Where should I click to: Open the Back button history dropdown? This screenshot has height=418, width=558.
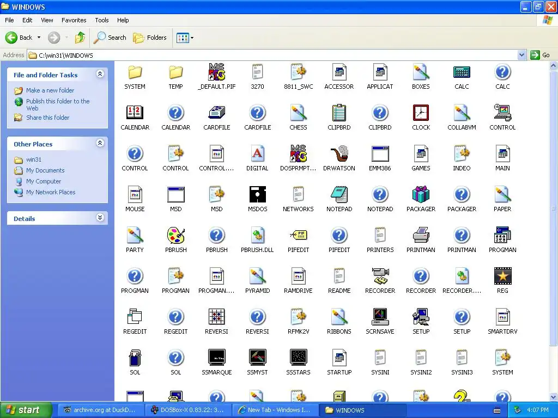(x=39, y=38)
